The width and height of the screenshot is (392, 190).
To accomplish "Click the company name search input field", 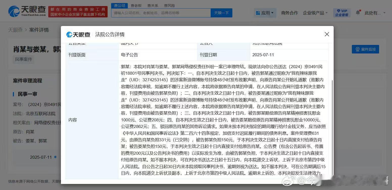I will [161, 13].
